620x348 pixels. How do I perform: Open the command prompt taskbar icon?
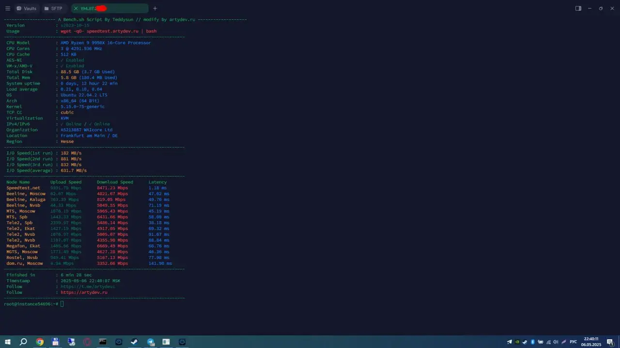[103, 342]
